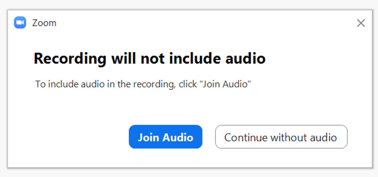Click the Join Audio button

click(x=166, y=137)
